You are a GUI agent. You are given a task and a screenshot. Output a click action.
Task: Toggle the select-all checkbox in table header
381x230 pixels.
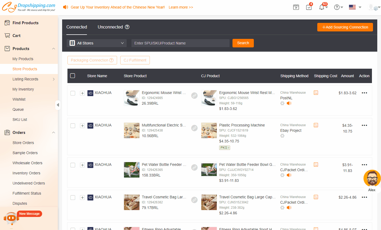click(x=73, y=76)
